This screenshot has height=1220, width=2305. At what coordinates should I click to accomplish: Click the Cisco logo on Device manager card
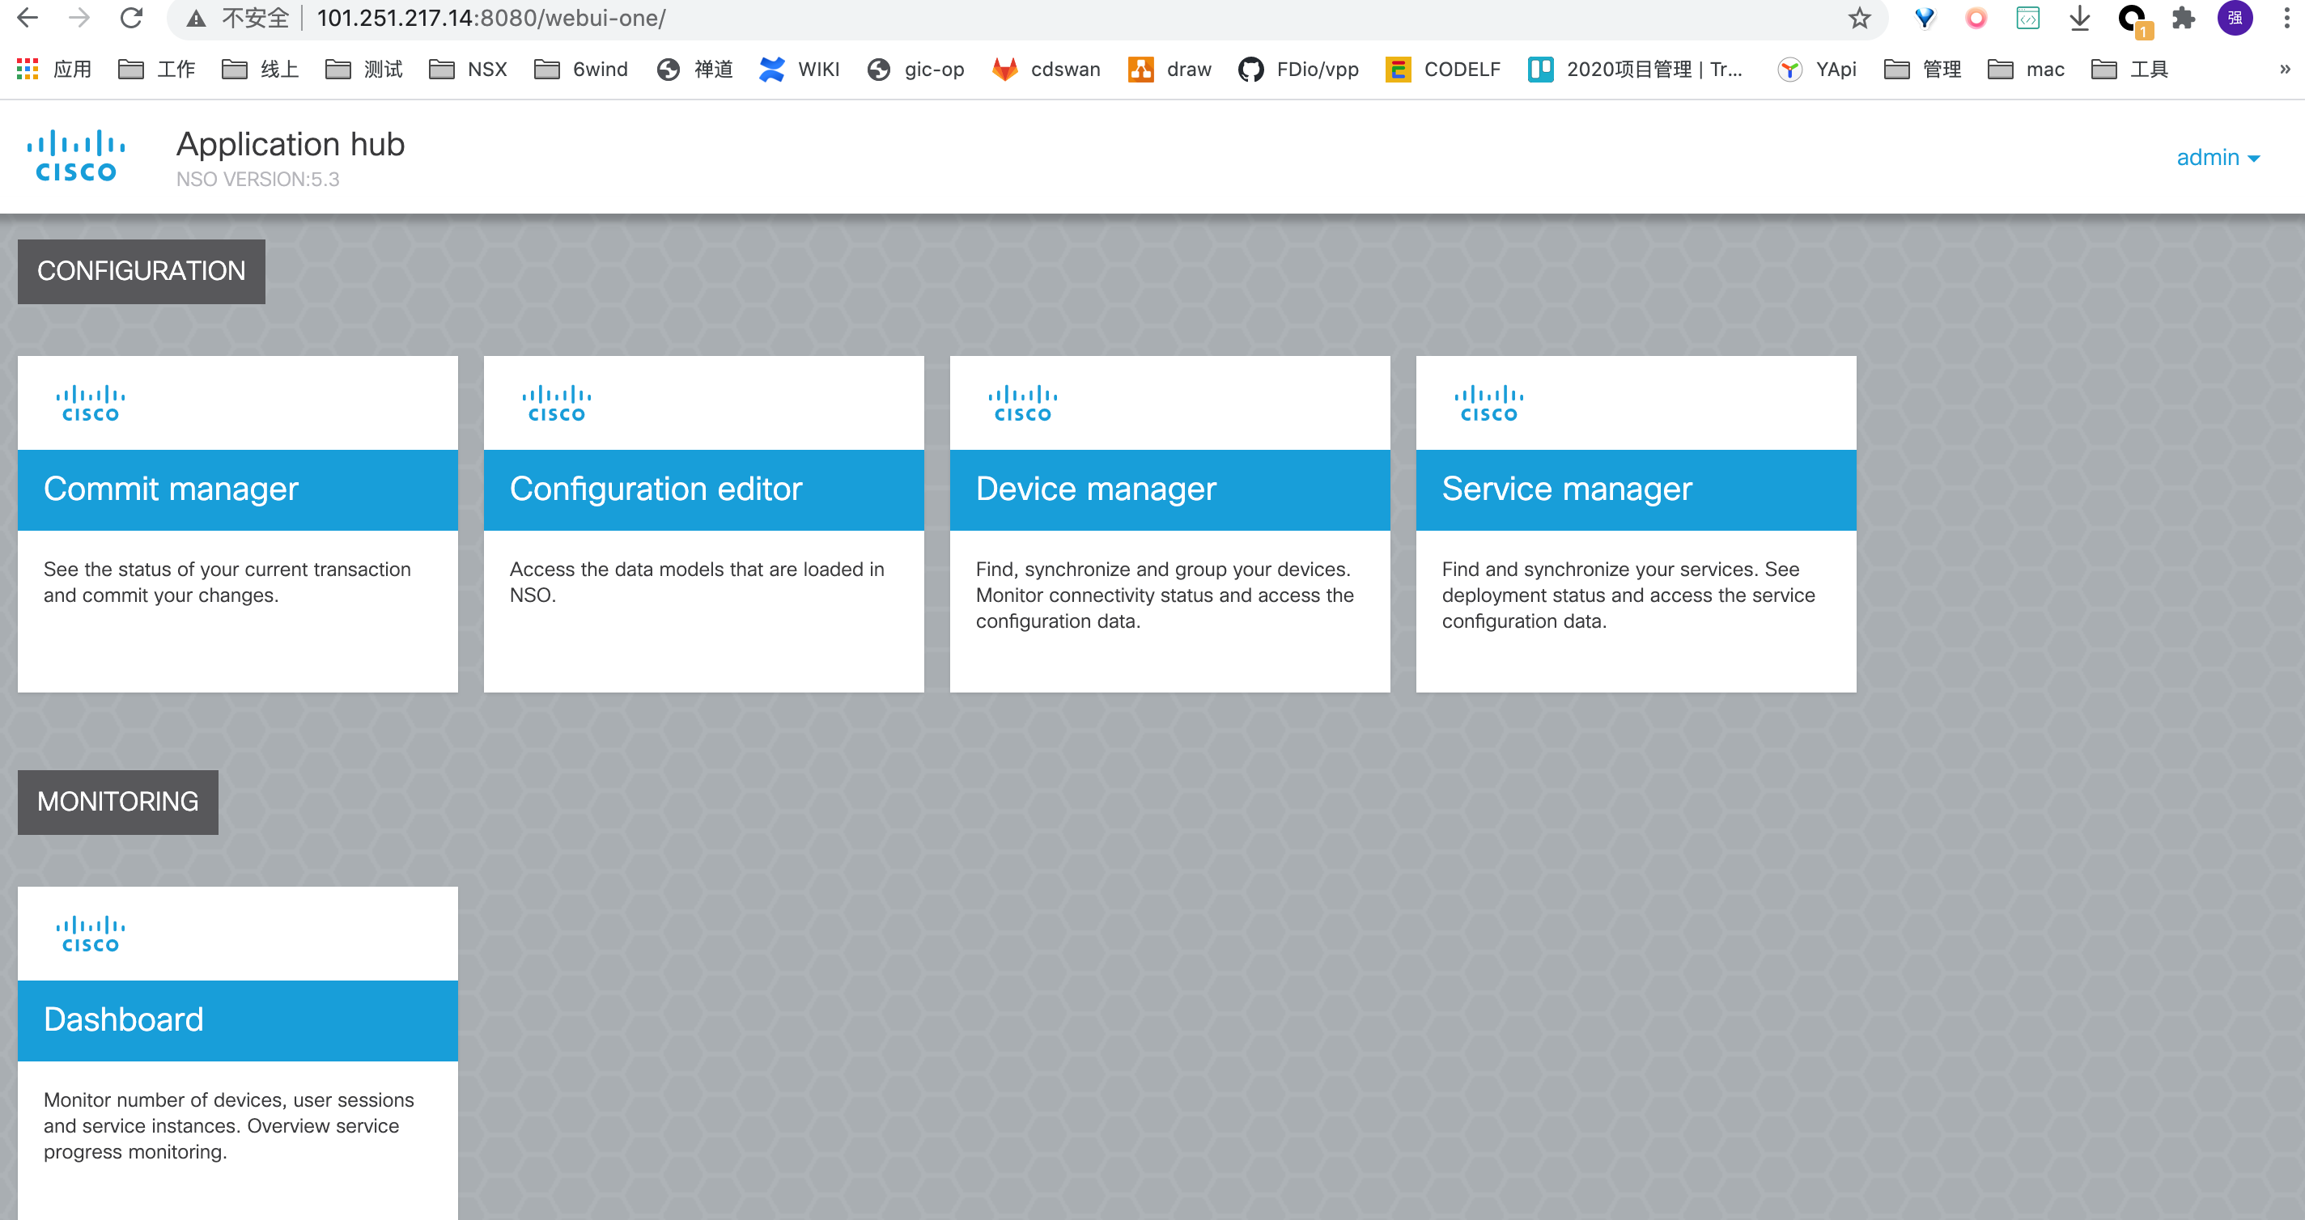click(1023, 404)
